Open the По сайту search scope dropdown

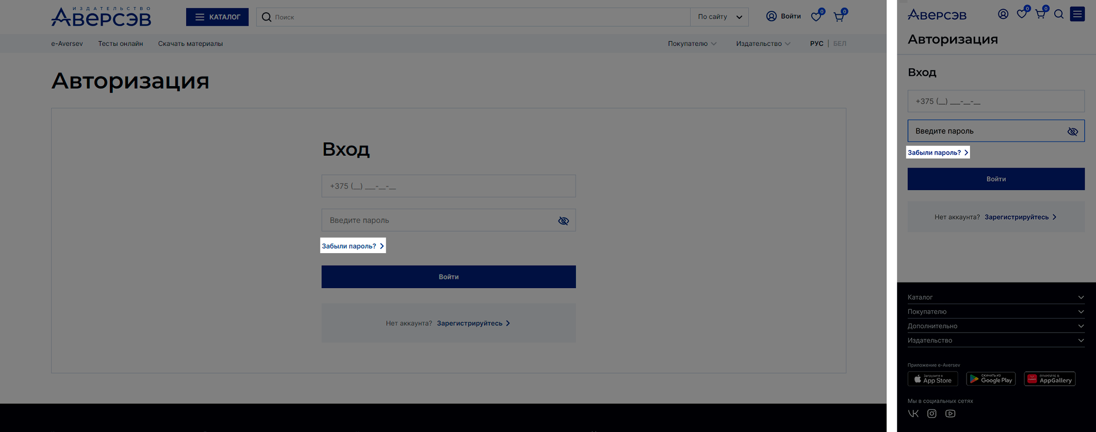(719, 17)
